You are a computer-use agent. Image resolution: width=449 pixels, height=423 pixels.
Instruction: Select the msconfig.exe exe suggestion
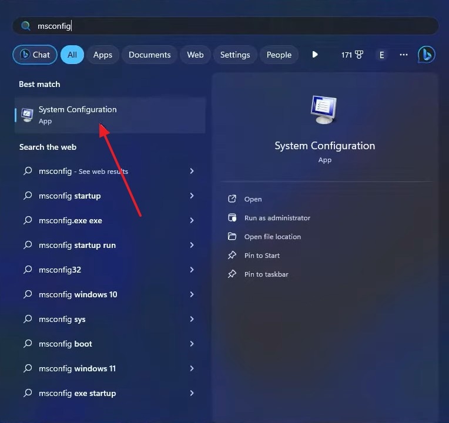(x=110, y=220)
